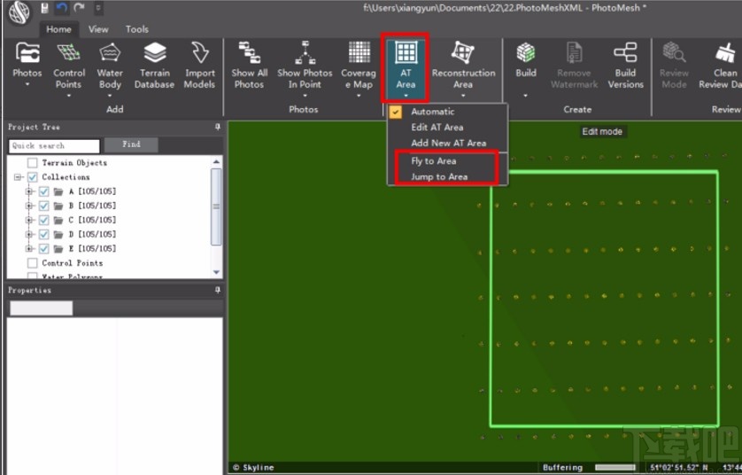Uncheck the Collections checkbox

coord(32,177)
